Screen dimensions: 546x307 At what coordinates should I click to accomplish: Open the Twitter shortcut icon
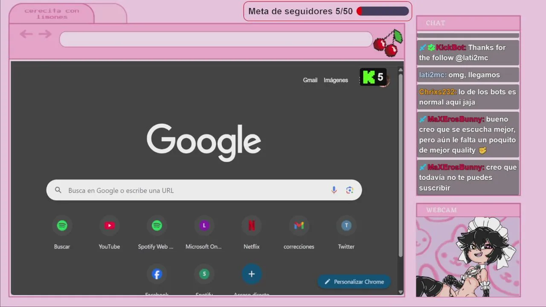[346, 226]
